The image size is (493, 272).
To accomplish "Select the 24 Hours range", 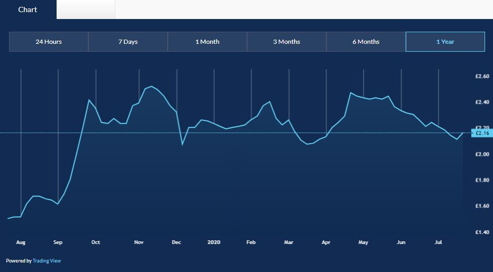I will 49,41.
